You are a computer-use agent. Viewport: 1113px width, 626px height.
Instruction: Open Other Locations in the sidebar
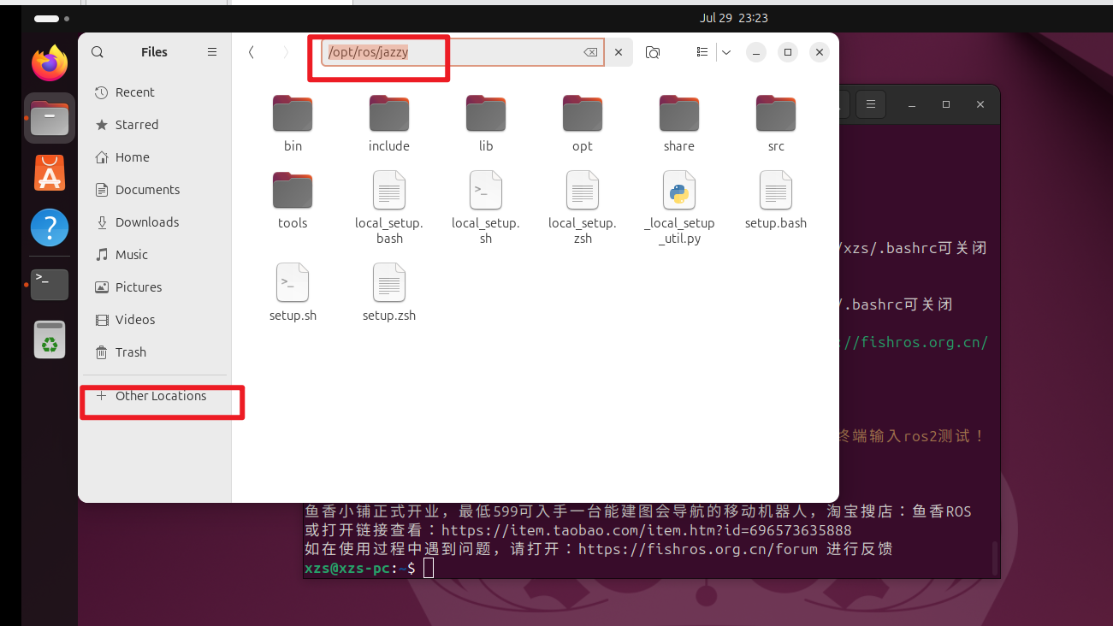pyautogui.click(x=154, y=396)
